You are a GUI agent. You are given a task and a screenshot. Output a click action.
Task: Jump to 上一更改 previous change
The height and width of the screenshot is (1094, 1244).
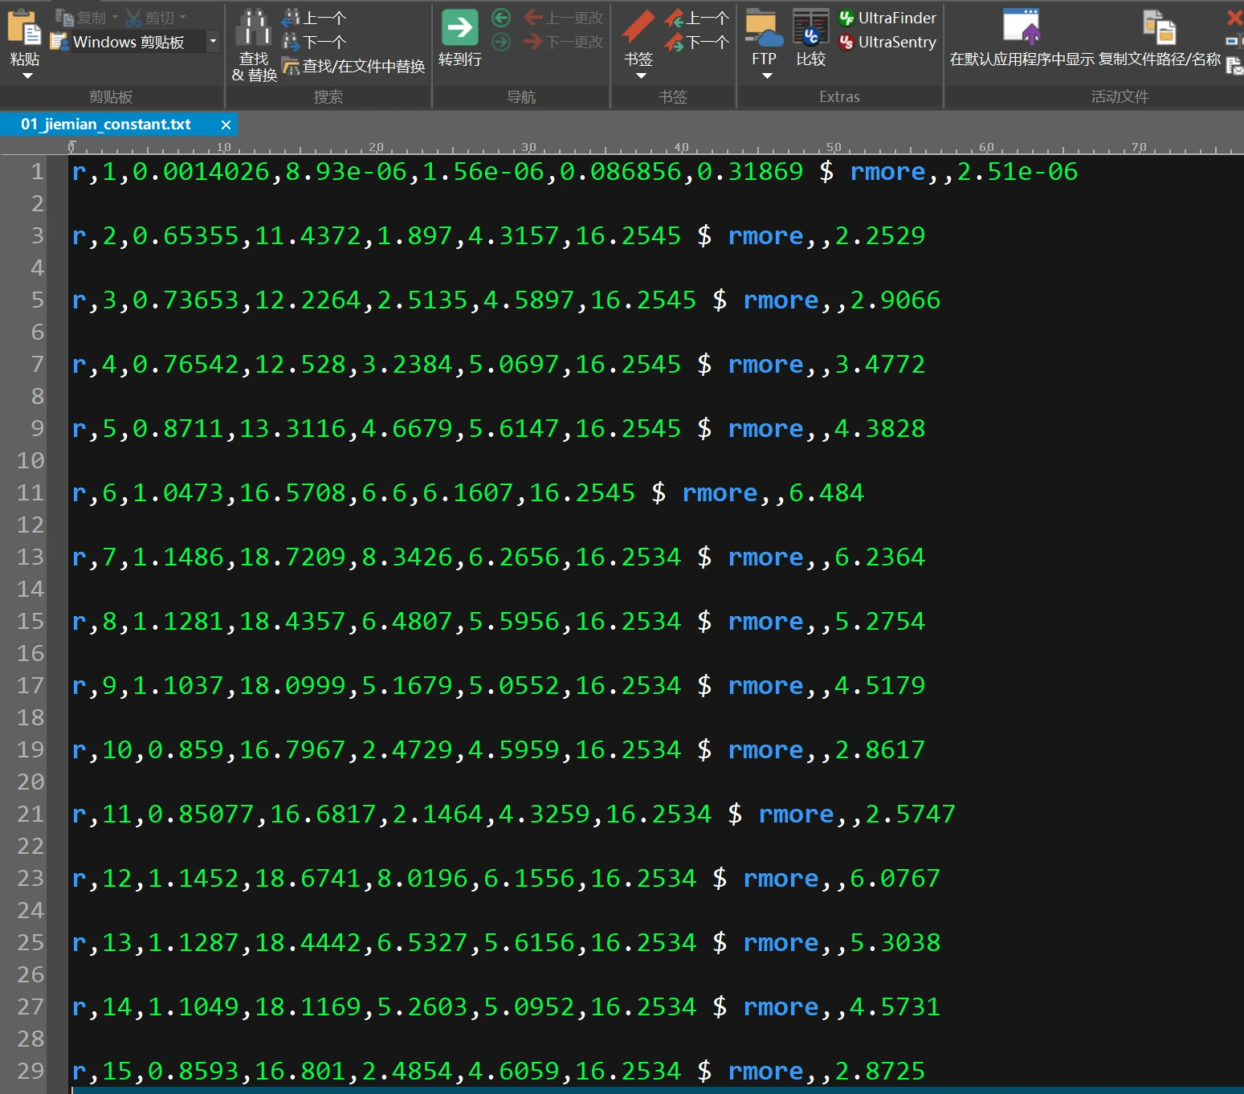(563, 18)
